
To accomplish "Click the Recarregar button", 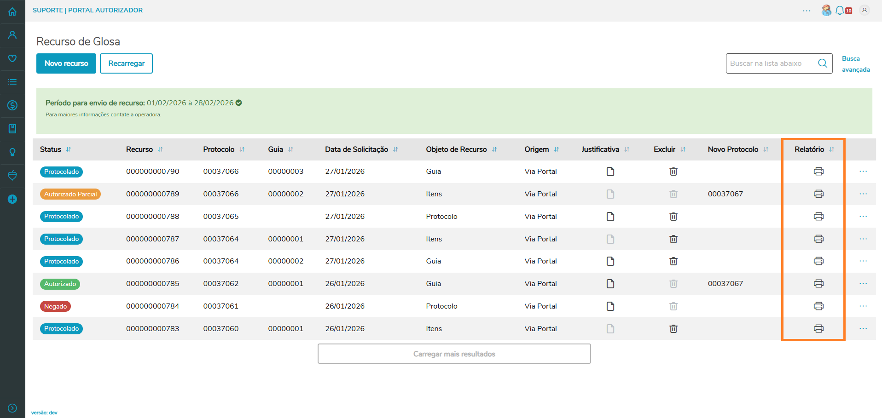I will coord(126,63).
